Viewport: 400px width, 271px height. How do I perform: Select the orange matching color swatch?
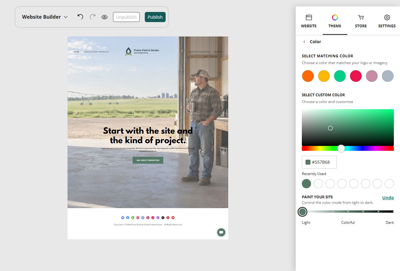(308, 76)
